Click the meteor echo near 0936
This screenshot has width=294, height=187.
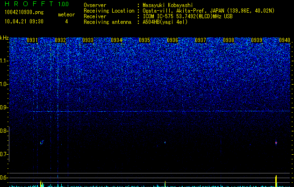165,143
